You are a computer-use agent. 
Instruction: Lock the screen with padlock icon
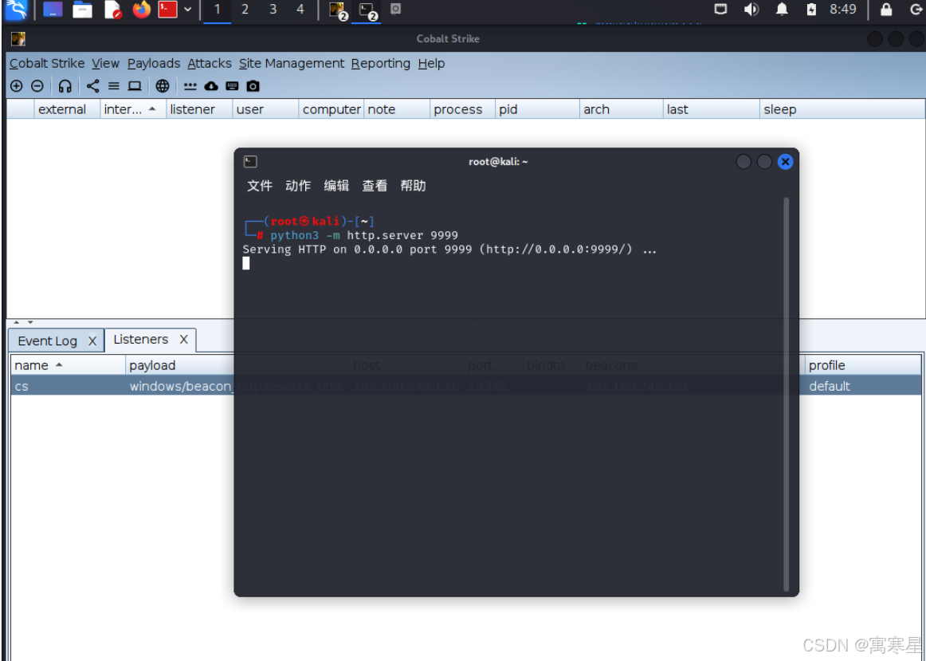pyautogui.click(x=886, y=9)
